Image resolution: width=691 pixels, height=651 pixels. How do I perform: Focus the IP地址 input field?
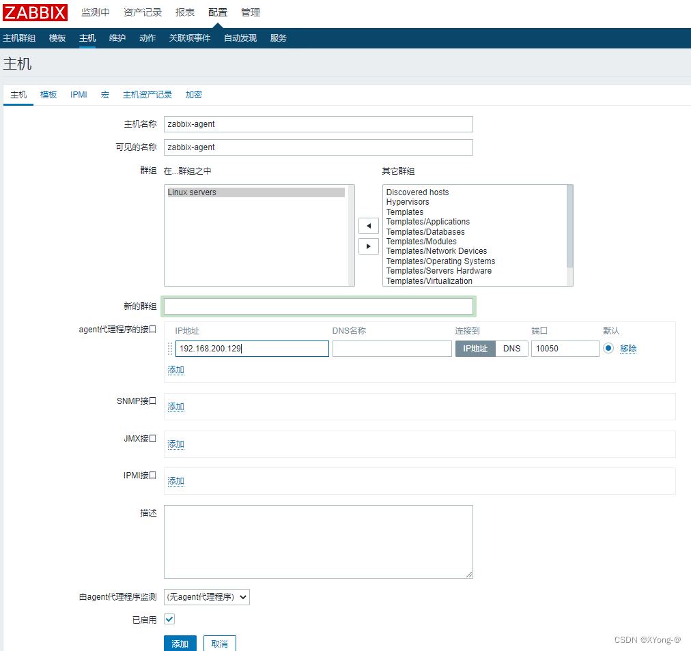(x=252, y=349)
